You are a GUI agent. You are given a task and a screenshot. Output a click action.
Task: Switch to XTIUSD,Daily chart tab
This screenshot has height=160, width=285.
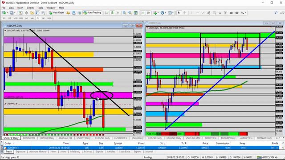[155, 138]
